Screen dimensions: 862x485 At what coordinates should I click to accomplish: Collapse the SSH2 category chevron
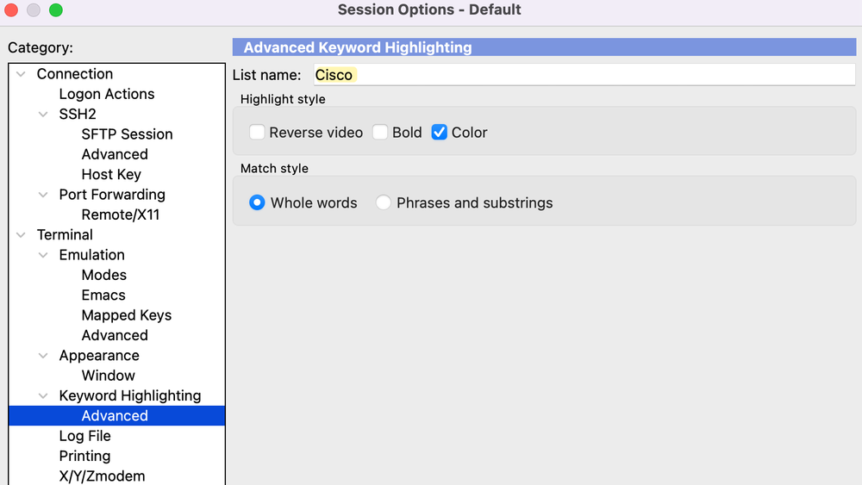[44, 115]
